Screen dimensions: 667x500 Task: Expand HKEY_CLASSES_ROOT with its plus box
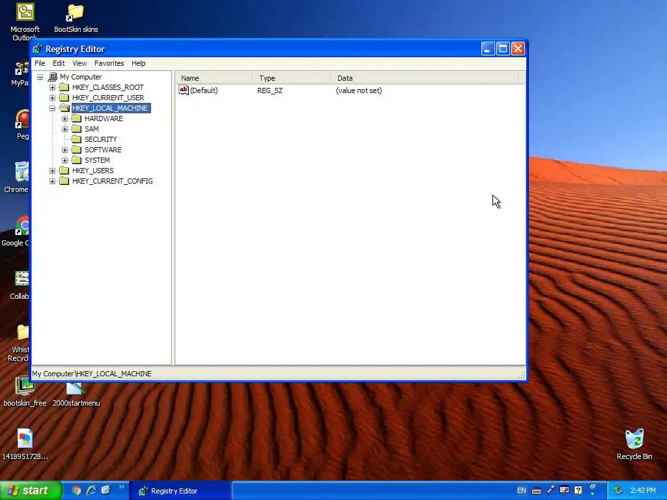[x=52, y=88]
